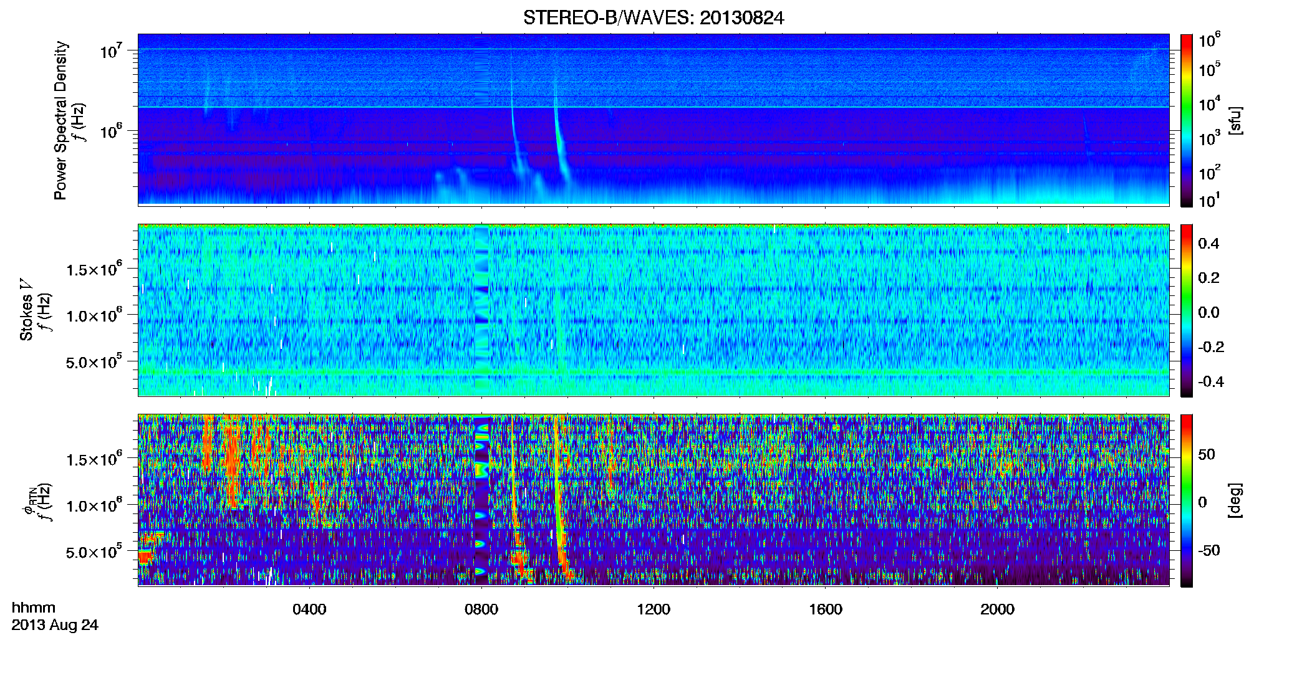This screenshot has height=673, width=1307.
Task: Click the 10^2 value on the sfu colorbar
Action: tap(1210, 171)
